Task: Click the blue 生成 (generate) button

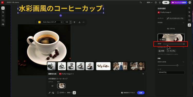Action: point(141,93)
